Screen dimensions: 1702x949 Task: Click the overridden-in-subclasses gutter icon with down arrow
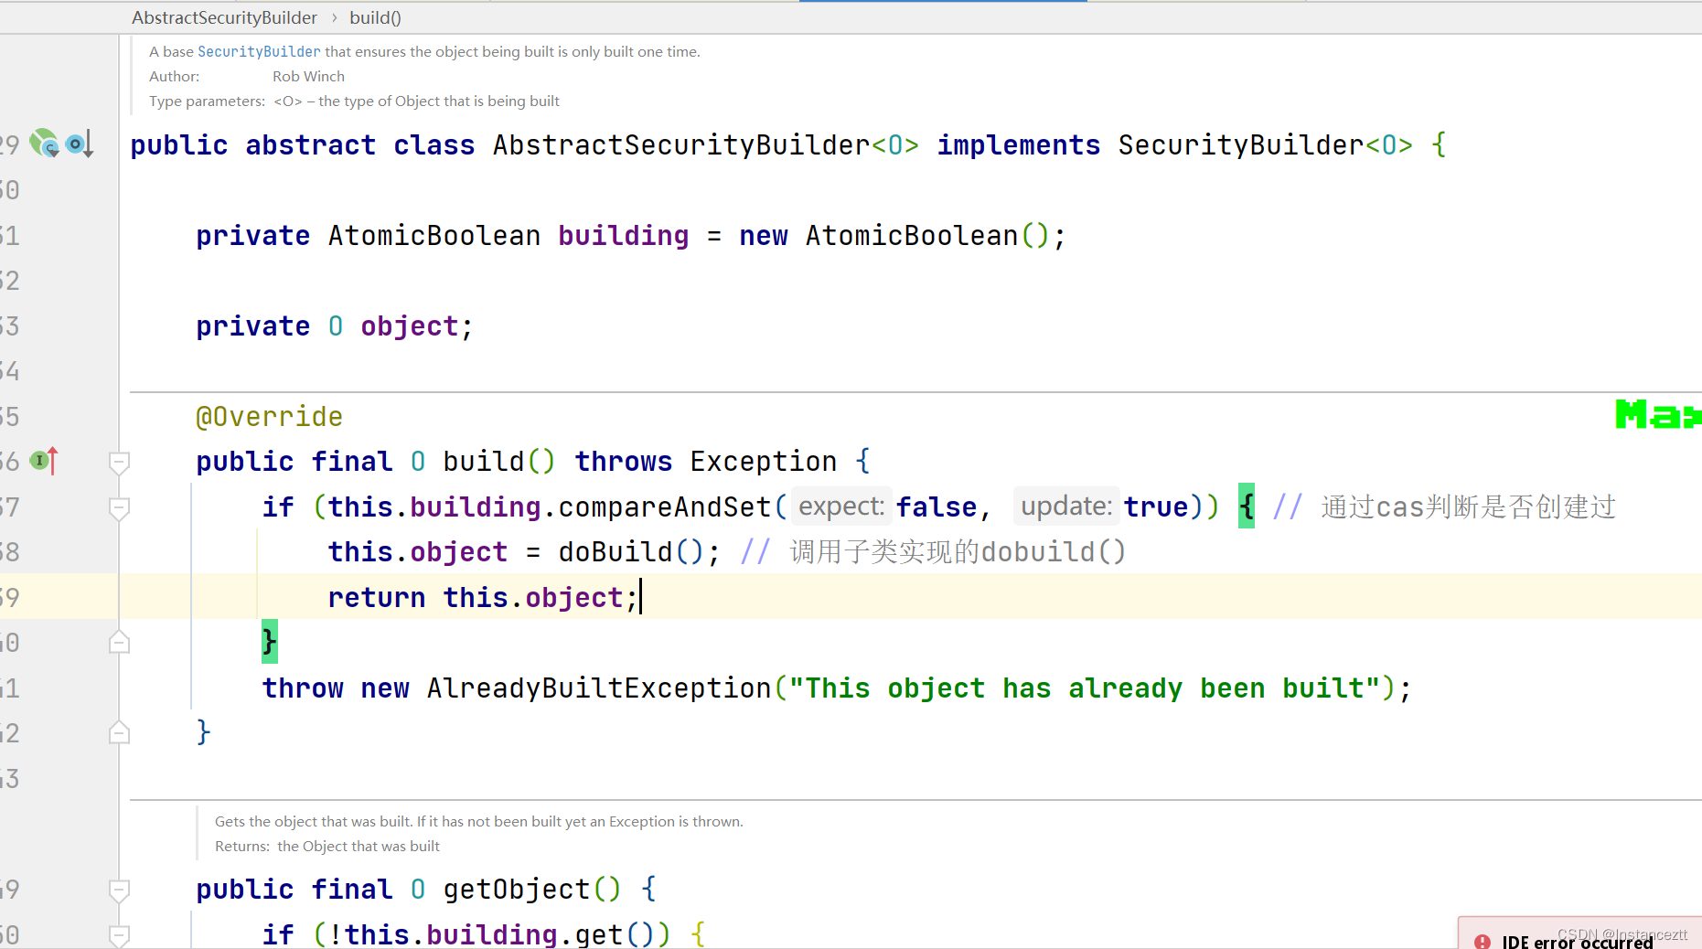coord(80,144)
